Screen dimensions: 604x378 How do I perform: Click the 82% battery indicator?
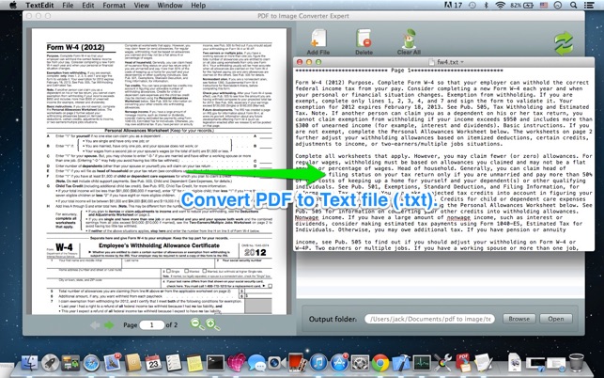coord(521,5)
